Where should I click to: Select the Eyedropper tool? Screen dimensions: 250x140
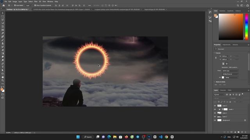(3, 33)
